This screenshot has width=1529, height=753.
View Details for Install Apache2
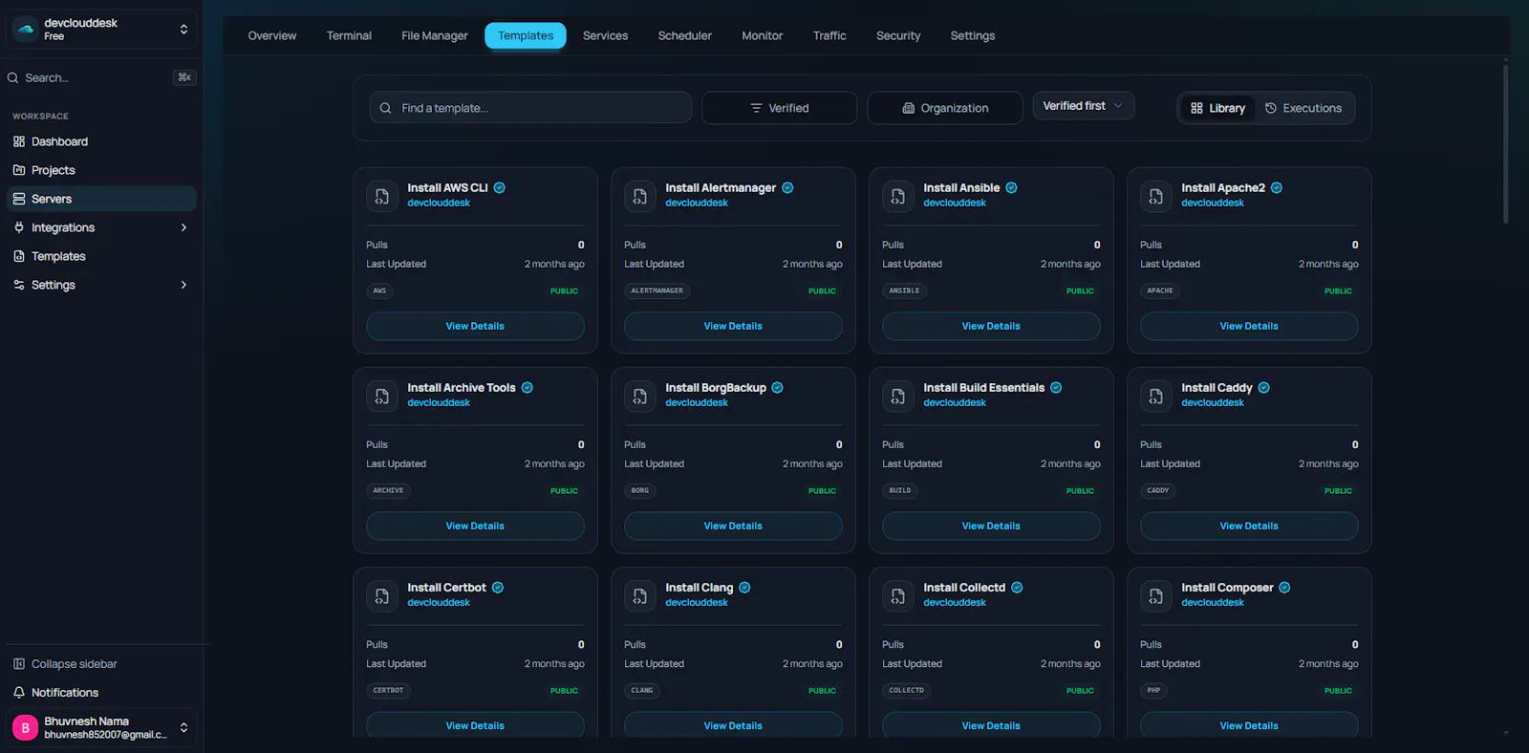coord(1249,326)
